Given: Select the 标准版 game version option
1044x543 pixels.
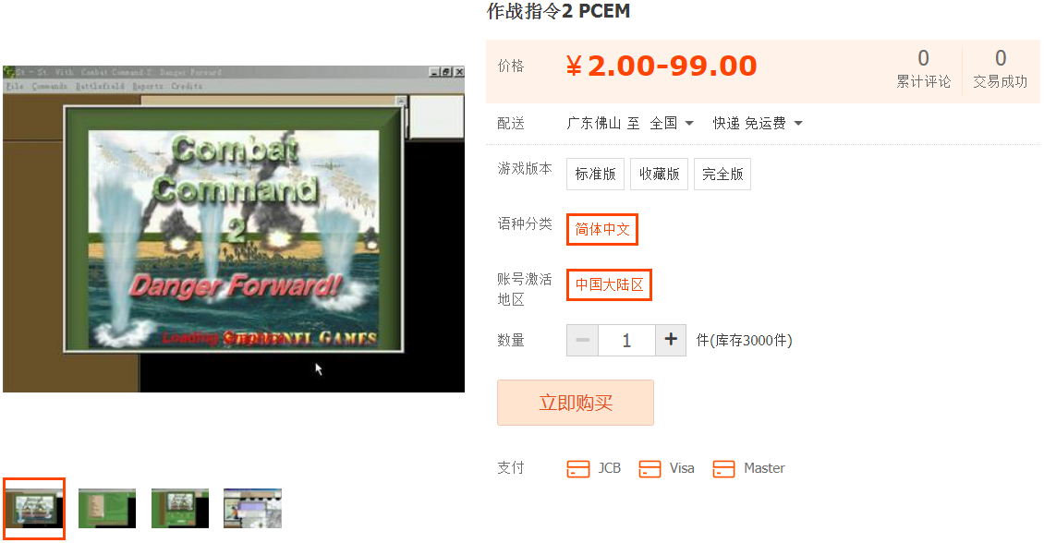Looking at the screenshot, I should (595, 174).
